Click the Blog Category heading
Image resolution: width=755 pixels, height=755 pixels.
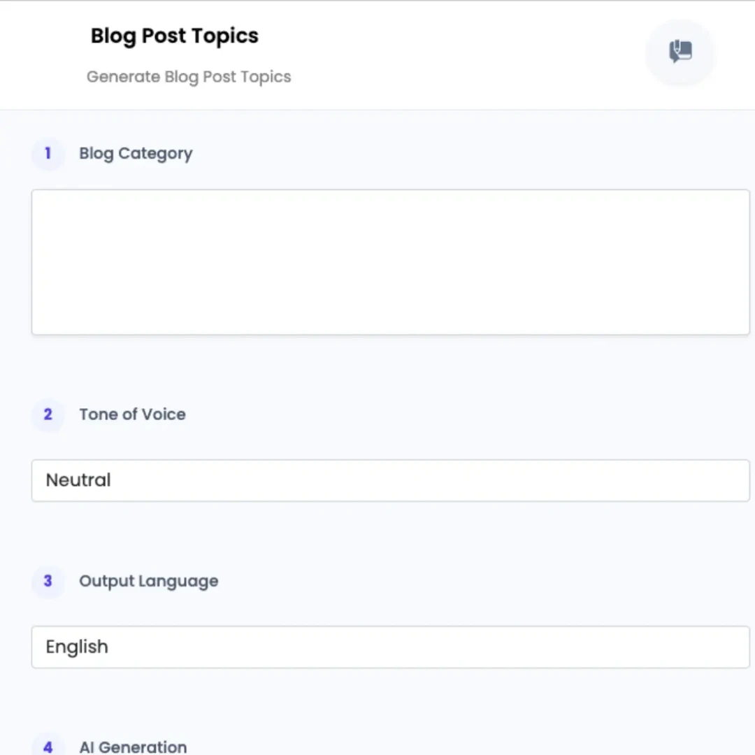click(x=136, y=153)
